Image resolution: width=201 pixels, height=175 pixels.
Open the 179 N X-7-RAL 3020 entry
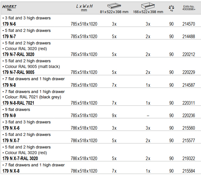point(20,159)
